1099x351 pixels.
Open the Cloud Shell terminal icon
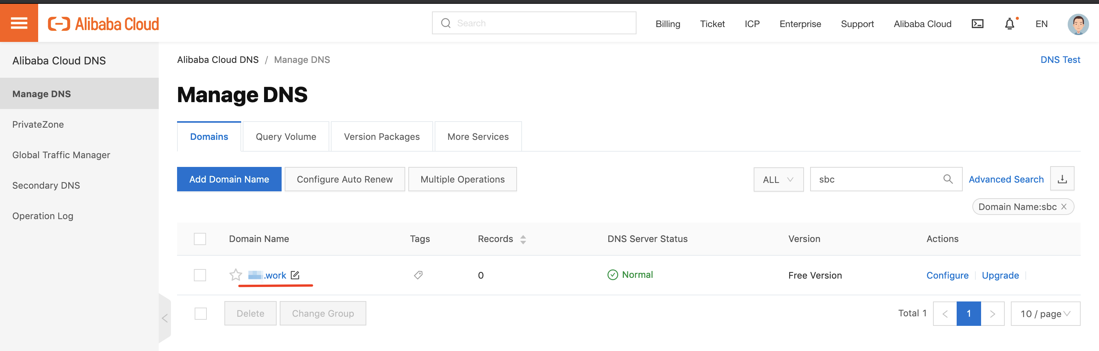977,24
